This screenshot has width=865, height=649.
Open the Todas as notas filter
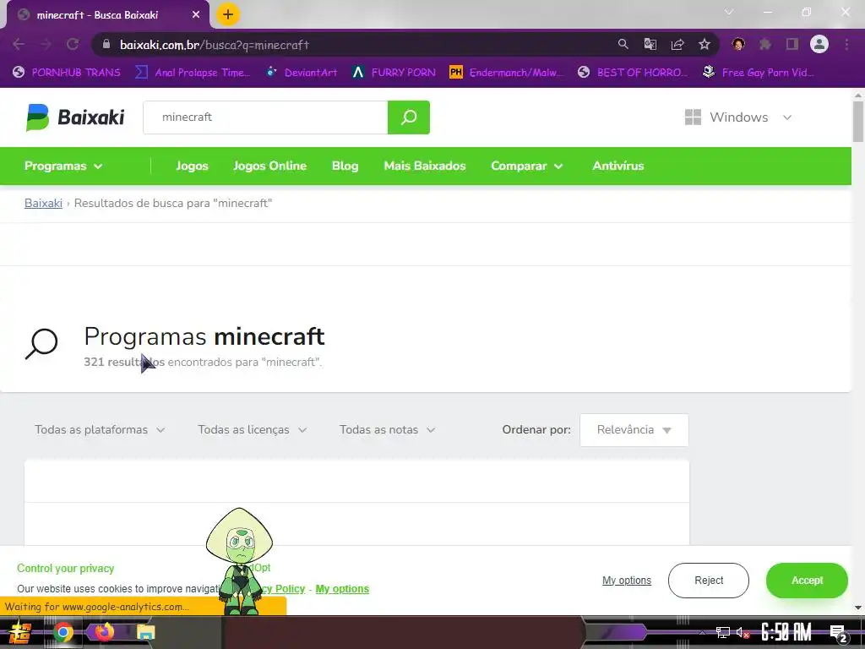click(x=387, y=430)
